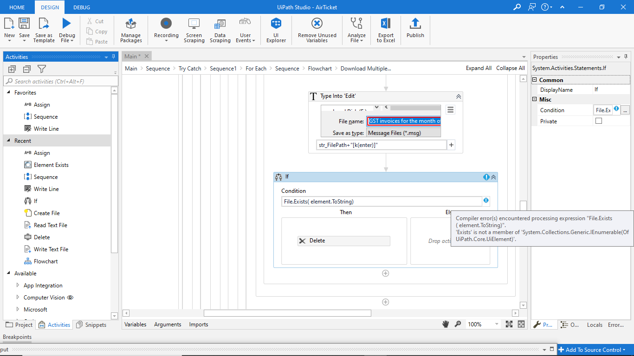
Task: Select Read Text File activity
Action: point(50,225)
